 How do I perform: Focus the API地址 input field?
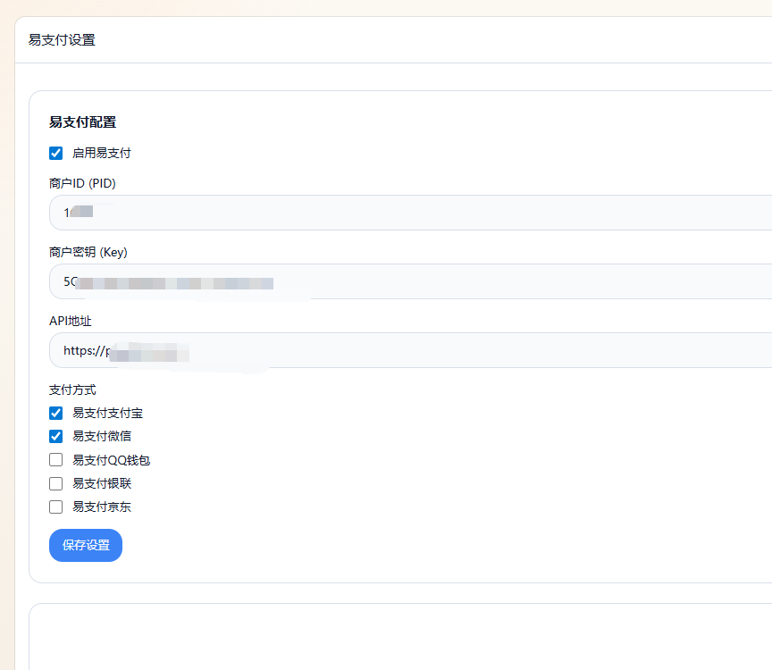point(411,350)
